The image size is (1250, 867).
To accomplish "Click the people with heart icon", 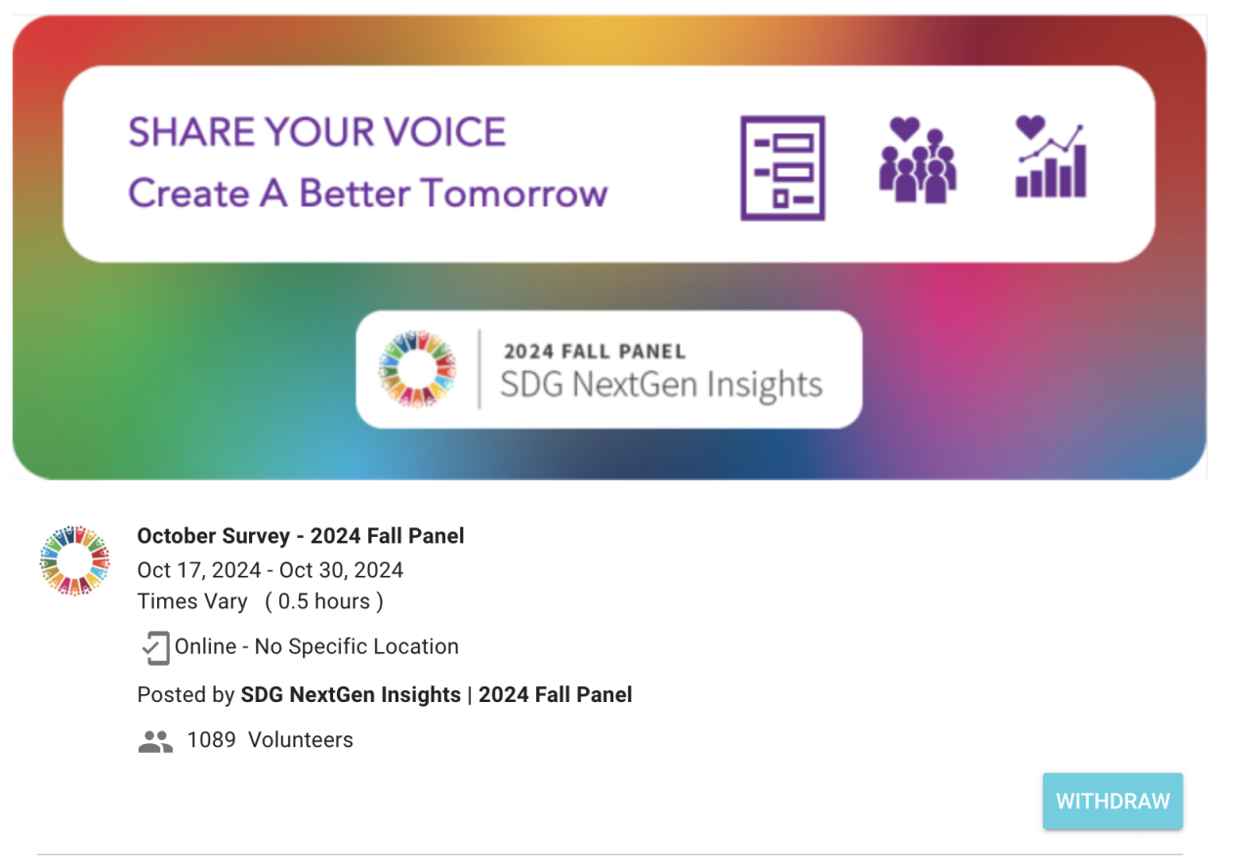I will coord(917,160).
